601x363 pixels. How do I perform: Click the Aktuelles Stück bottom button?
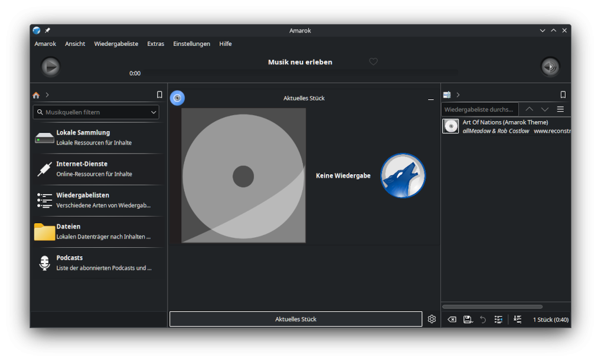click(295, 319)
